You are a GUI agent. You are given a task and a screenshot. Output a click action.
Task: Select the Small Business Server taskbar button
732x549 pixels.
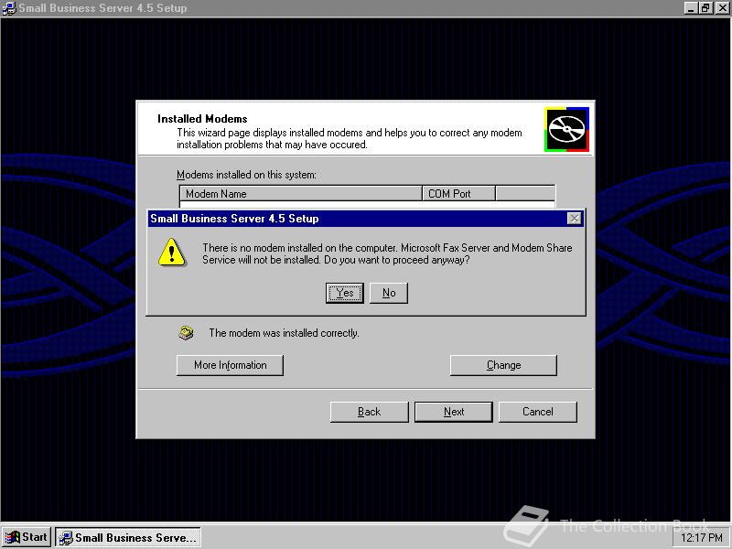click(x=128, y=537)
